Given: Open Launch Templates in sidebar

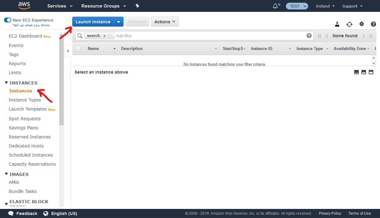Looking at the screenshot, I should coord(28,109).
